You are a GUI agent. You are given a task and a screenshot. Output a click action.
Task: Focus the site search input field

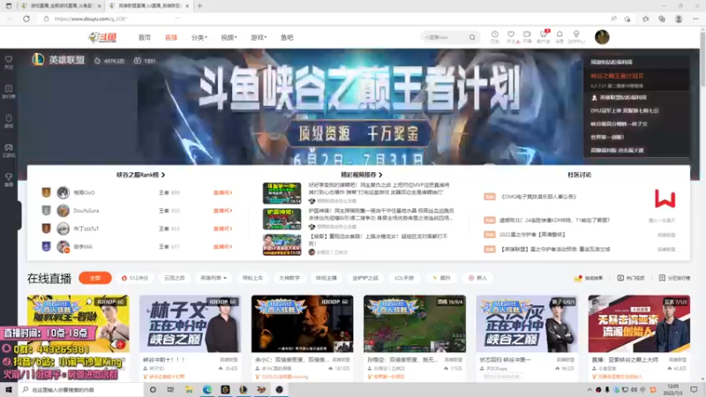444,37
